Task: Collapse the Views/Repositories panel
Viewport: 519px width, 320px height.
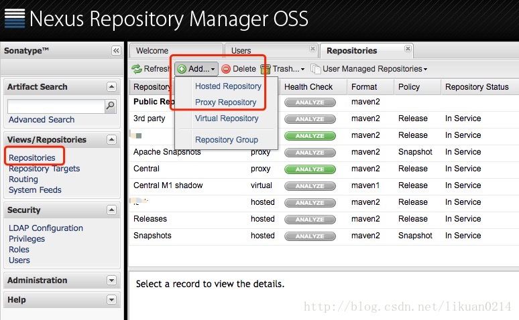Action: (x=111, y=139)
